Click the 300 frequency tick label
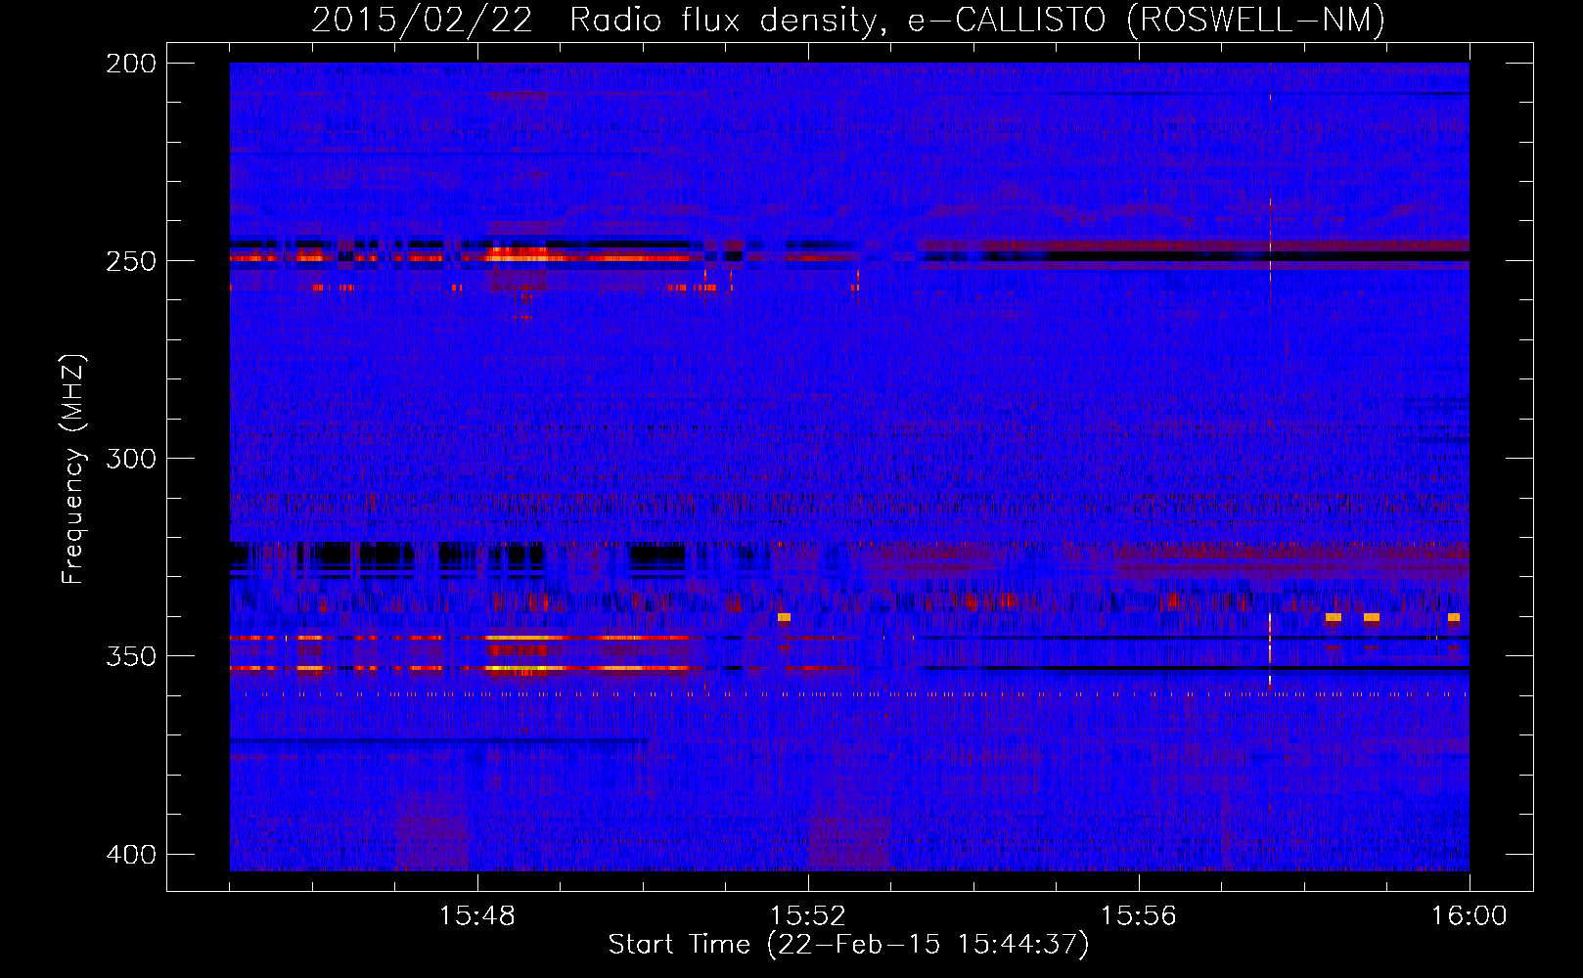Screen dimensions: 1583x978 coord(131,459)
